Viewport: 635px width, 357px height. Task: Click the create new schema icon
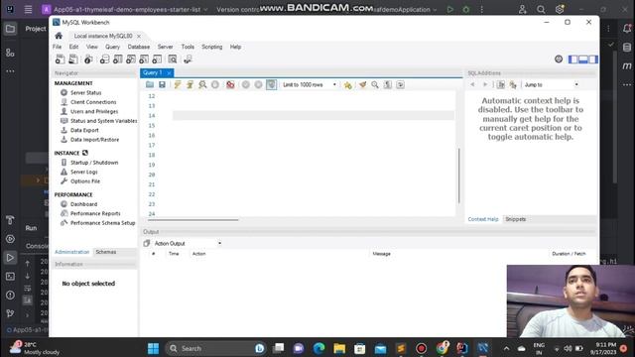coord(104,59)
